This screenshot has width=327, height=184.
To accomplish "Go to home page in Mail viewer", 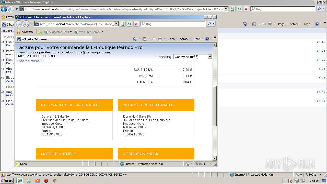I will pyautogui.click(x=135, y=39).
